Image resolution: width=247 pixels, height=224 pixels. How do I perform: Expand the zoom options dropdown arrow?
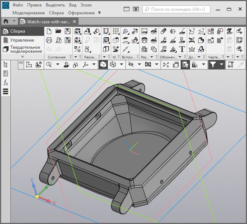pos(58,64)
